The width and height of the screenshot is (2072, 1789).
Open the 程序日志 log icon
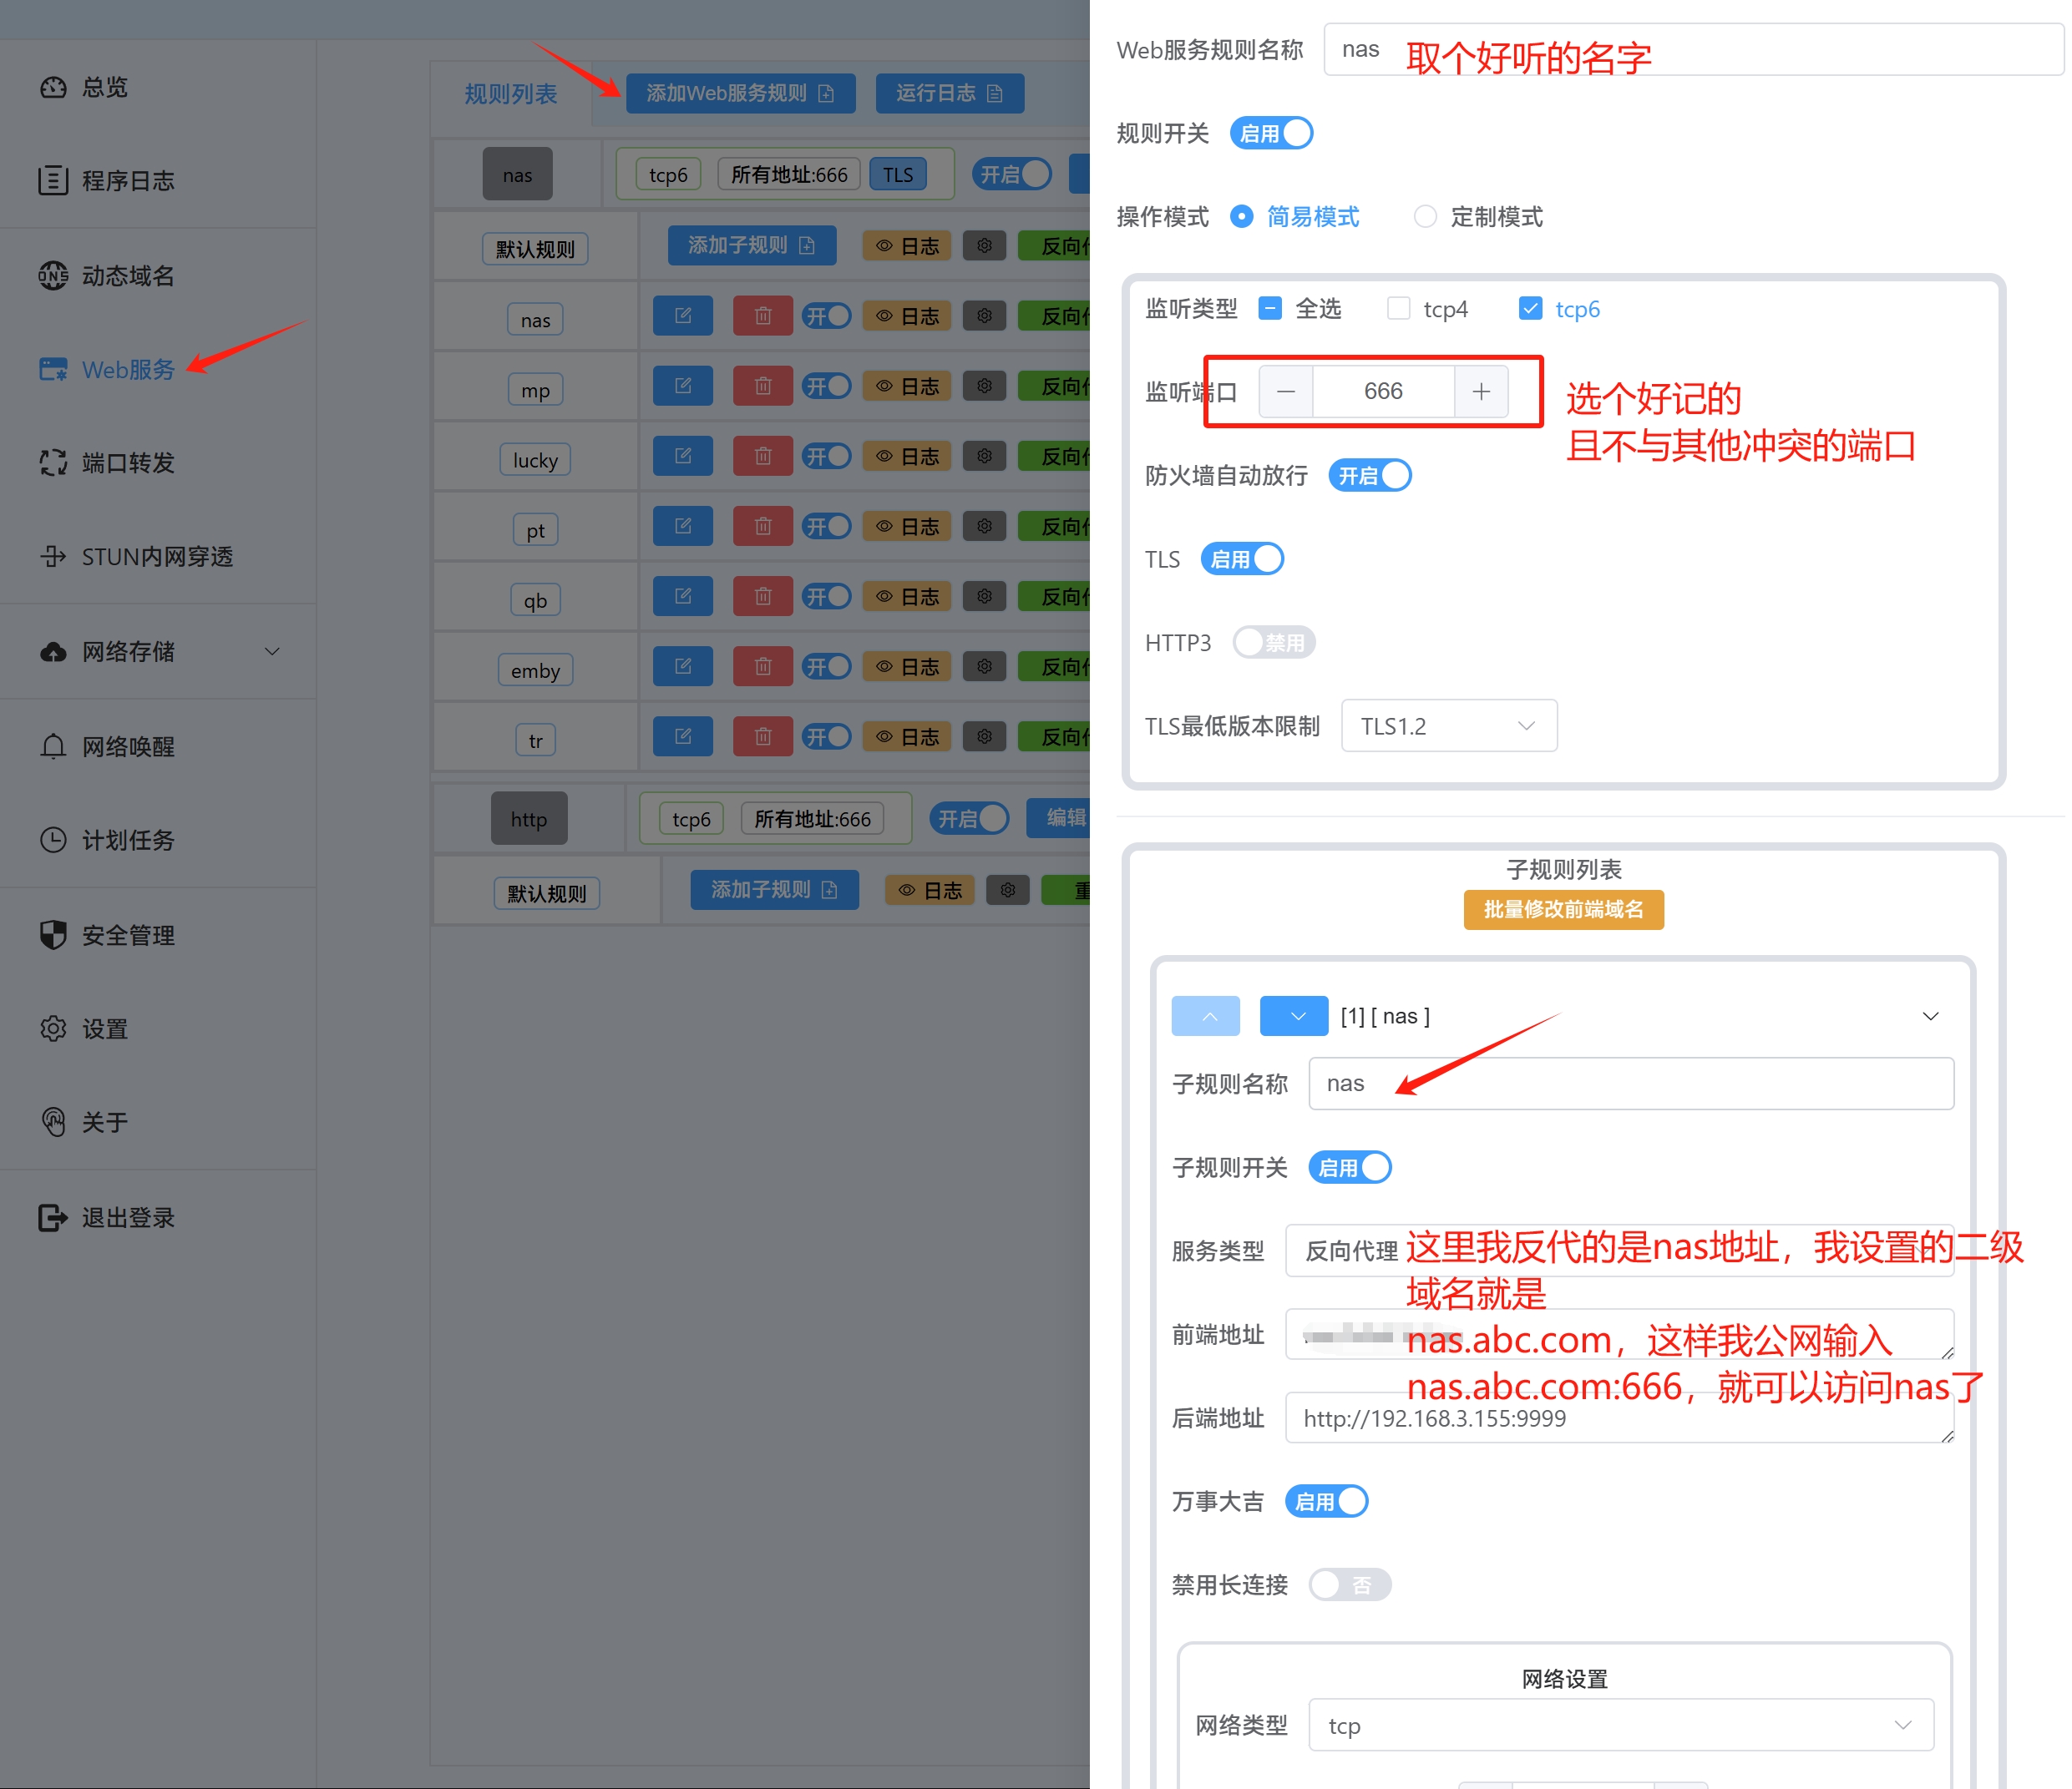(x=53, y=181)
